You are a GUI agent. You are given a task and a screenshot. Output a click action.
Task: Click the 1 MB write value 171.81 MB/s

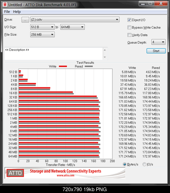[x=127, y=118]
